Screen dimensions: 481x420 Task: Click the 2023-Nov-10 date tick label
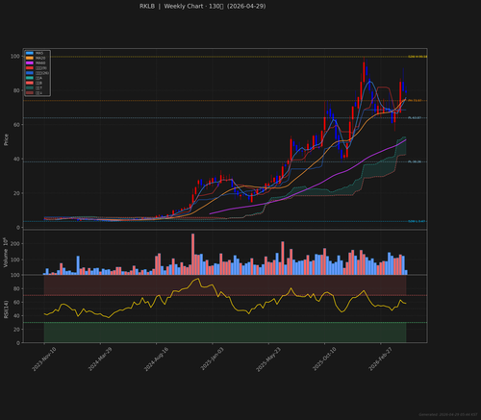(x=44, y=359)
